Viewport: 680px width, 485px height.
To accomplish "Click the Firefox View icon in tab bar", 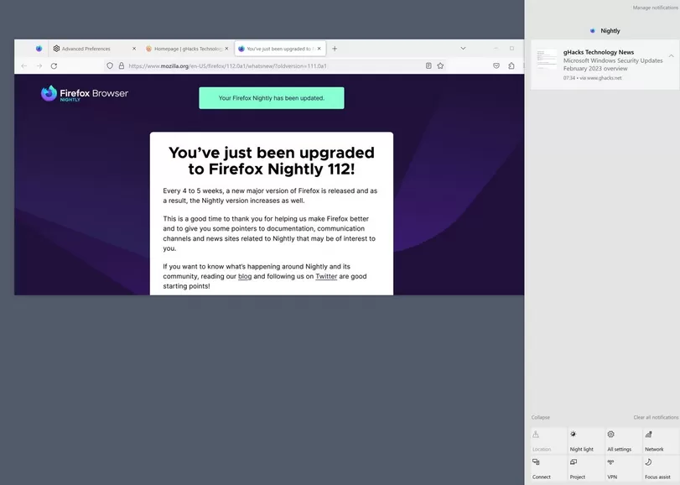I will 39,49.
